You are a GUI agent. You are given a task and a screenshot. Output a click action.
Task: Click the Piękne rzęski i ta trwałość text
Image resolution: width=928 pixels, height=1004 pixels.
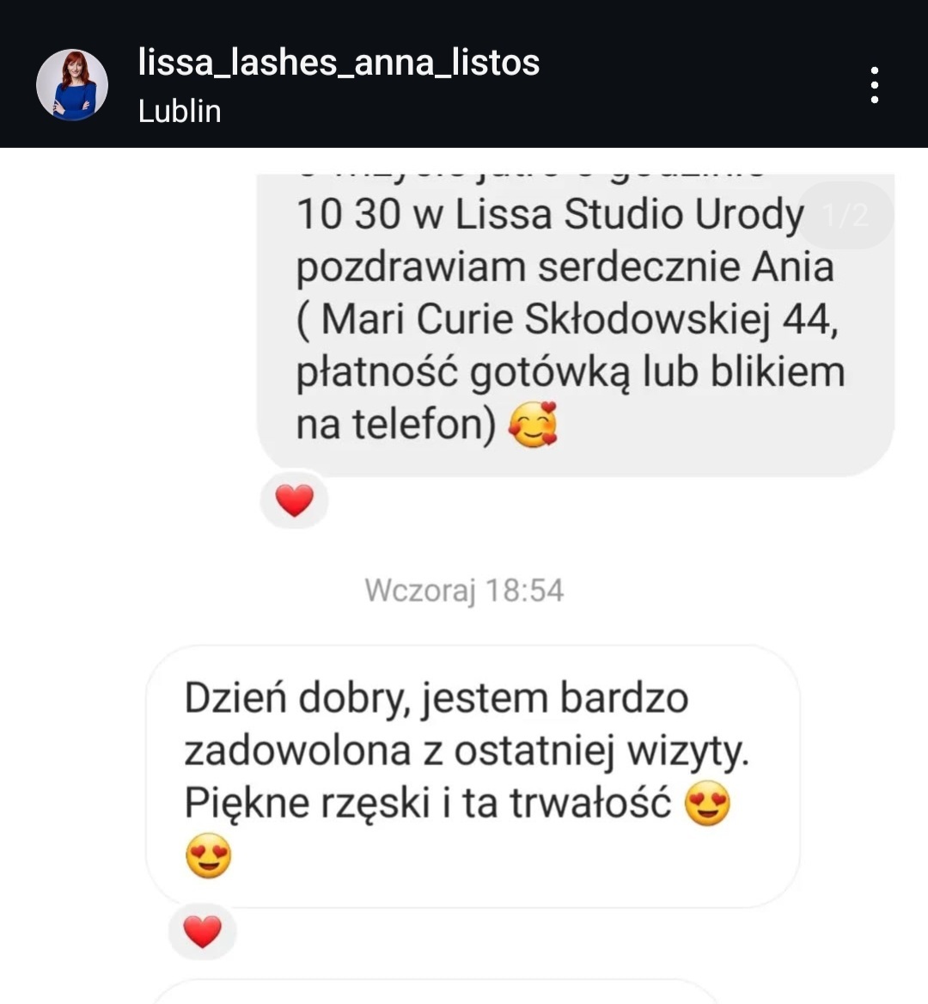(428, 803)
